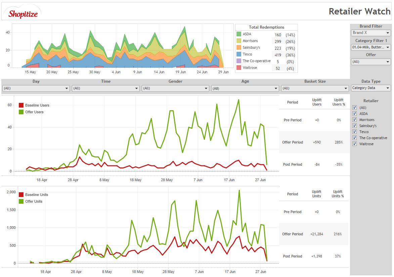Open the Gender filter dropdown

coord(175,88)
